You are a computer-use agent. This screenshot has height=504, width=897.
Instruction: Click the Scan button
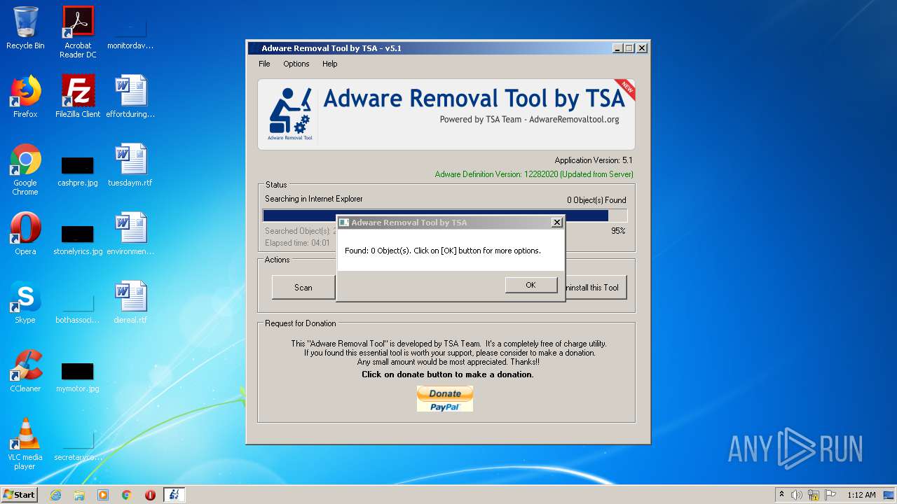[x=303, y=287]
